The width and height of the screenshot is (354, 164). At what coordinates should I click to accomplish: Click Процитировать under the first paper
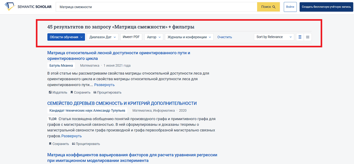tap(108, 93)
